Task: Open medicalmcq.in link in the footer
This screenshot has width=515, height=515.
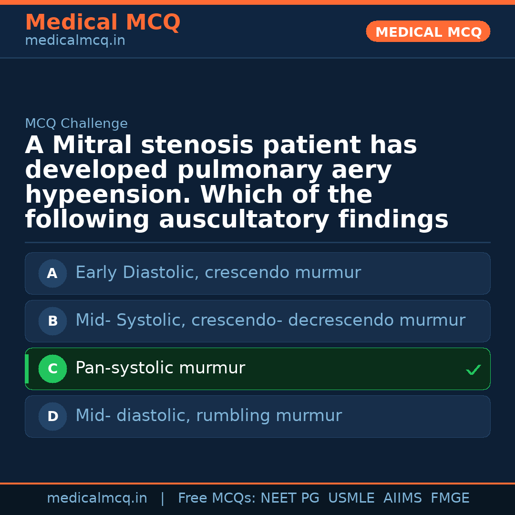Action: tap(97, 498)
